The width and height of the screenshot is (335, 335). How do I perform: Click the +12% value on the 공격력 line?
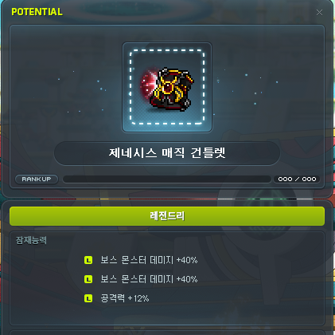[x=138, y=298]
